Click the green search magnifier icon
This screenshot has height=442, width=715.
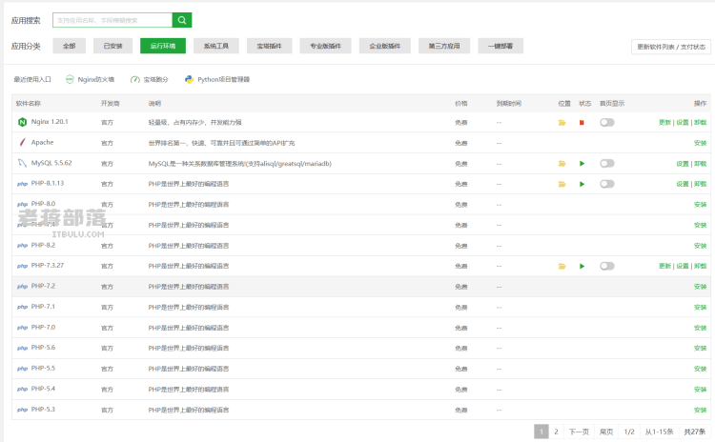pos(182,20)
